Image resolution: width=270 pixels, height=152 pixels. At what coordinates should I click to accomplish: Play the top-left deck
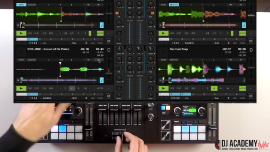[x=21, y=33]
